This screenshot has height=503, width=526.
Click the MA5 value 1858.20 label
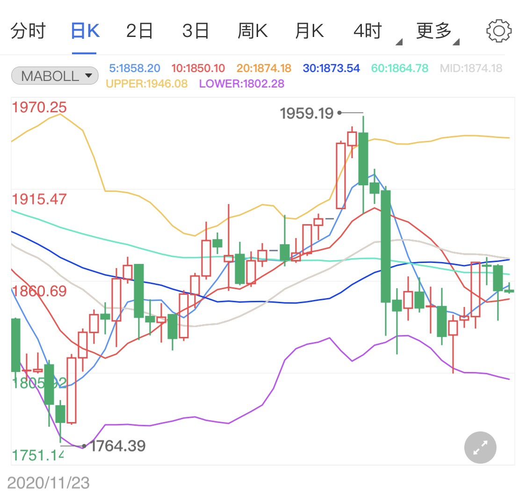click(135, 68)
